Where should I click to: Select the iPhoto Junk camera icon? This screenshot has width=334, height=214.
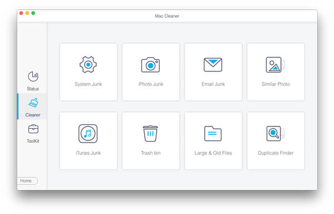click(x=150, y=65)
